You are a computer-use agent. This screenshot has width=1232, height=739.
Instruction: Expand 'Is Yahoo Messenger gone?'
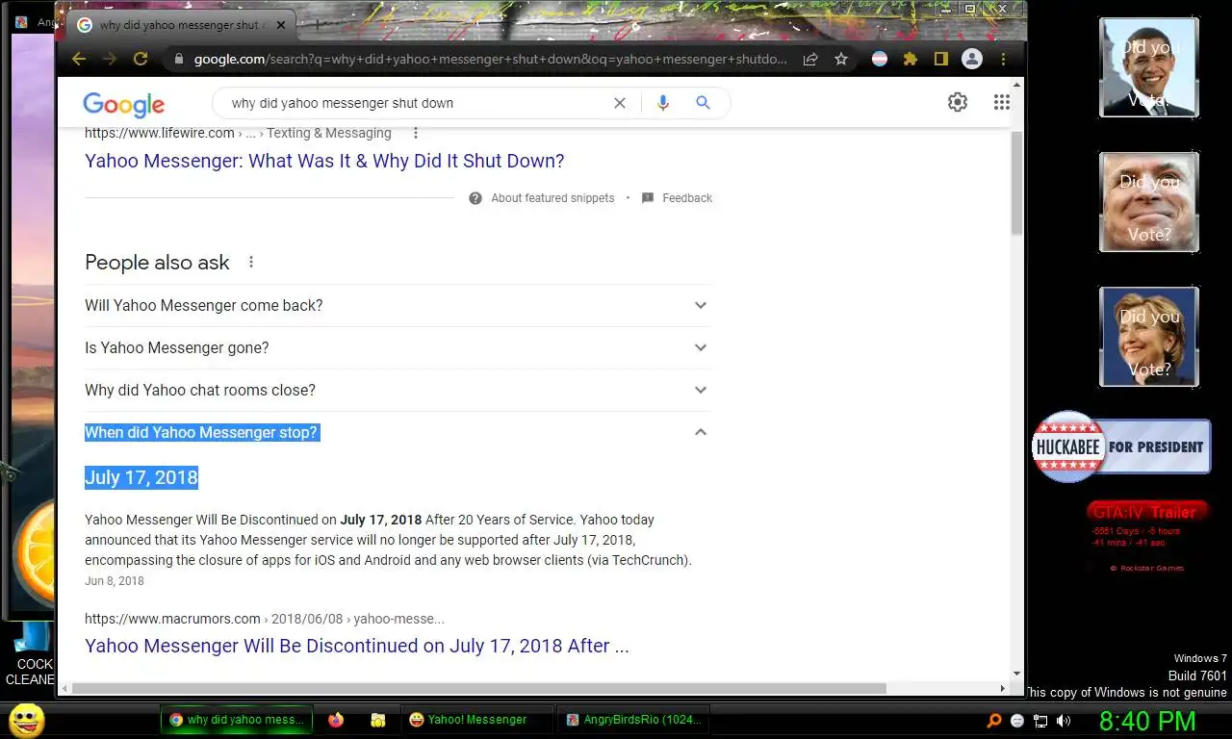pyautogui.click(x=398, y=347)
